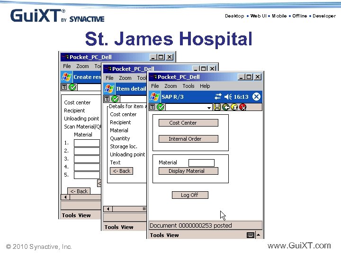Open the command field dropdown arrow

pyautogui.click(x=209, y=107)
